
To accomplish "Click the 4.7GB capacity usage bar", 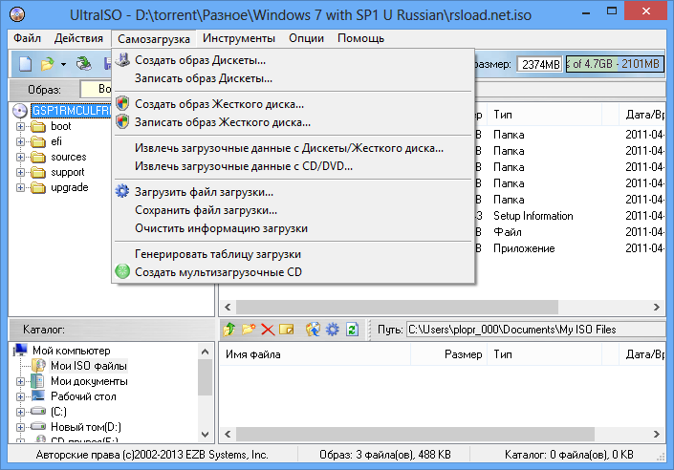I will tap(615, 64).
